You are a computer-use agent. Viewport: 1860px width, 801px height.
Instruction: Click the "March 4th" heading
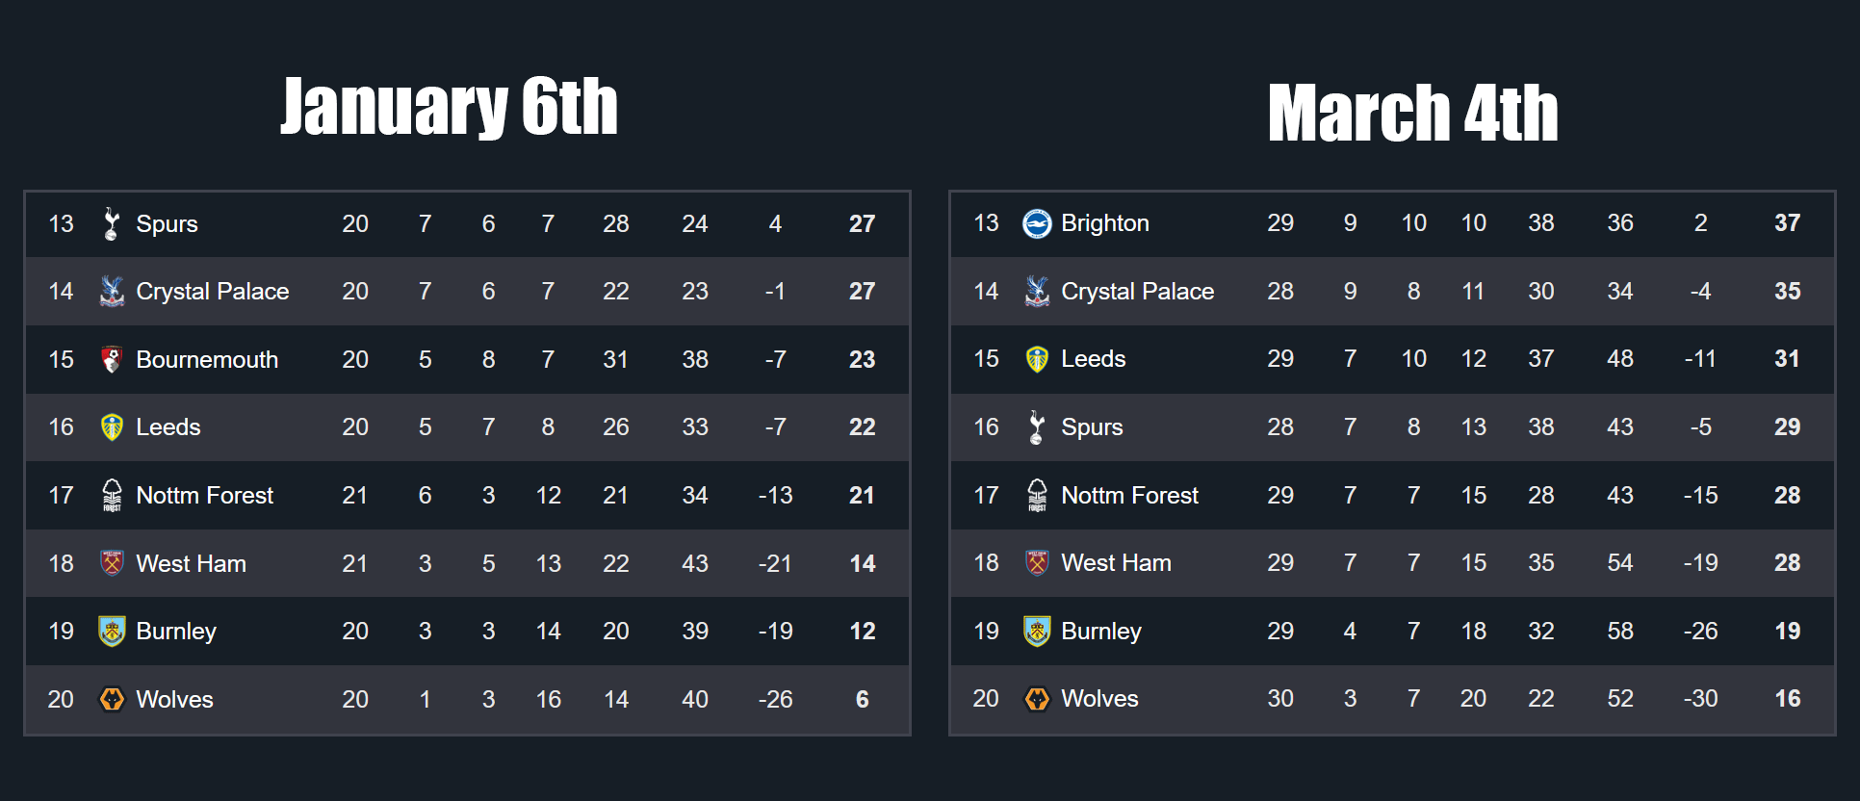1412,114
